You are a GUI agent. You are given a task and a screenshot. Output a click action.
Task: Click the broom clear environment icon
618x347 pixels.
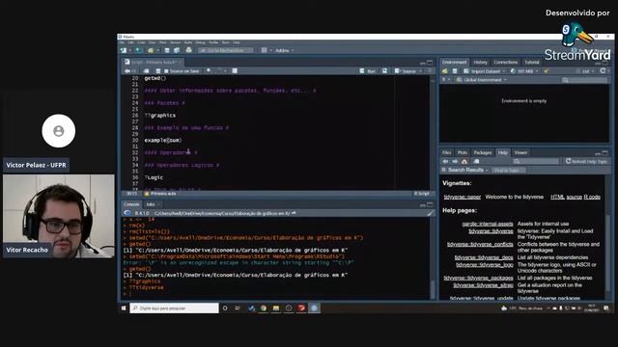click(547, 71)
